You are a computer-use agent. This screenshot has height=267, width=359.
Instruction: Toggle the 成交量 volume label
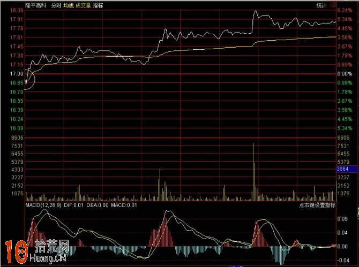pyautogui.click(x=83, y=5)
